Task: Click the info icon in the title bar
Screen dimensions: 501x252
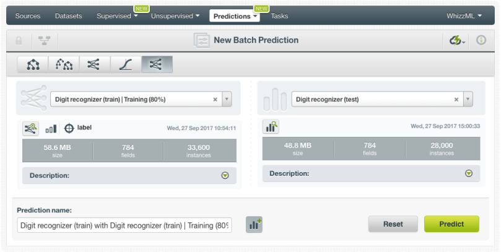Action: pos(481,40)
